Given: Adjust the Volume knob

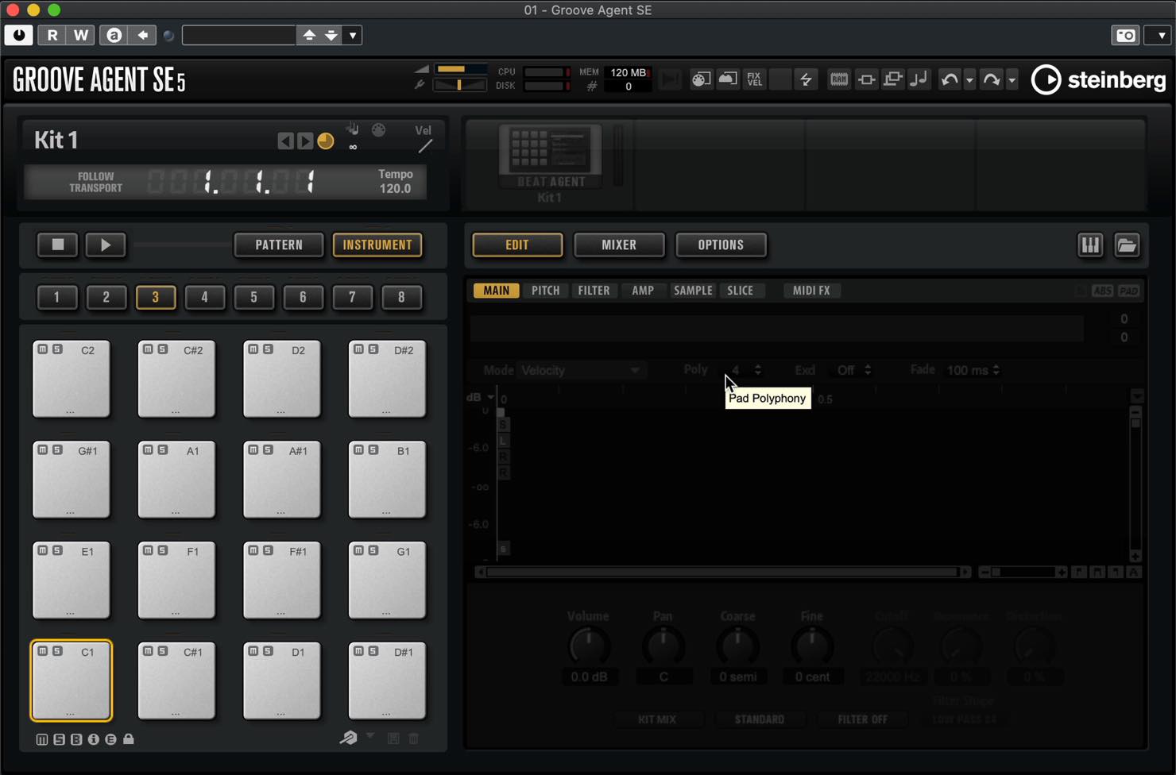Looking at the screenshot, I should [x=589, y=646].
